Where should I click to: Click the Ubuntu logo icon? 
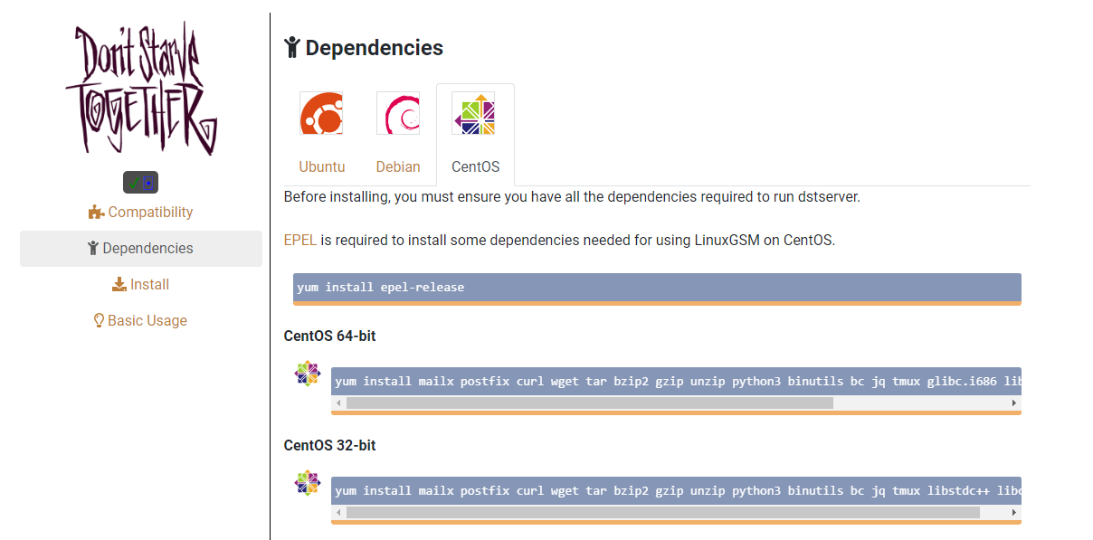click(x=321, y=113)
